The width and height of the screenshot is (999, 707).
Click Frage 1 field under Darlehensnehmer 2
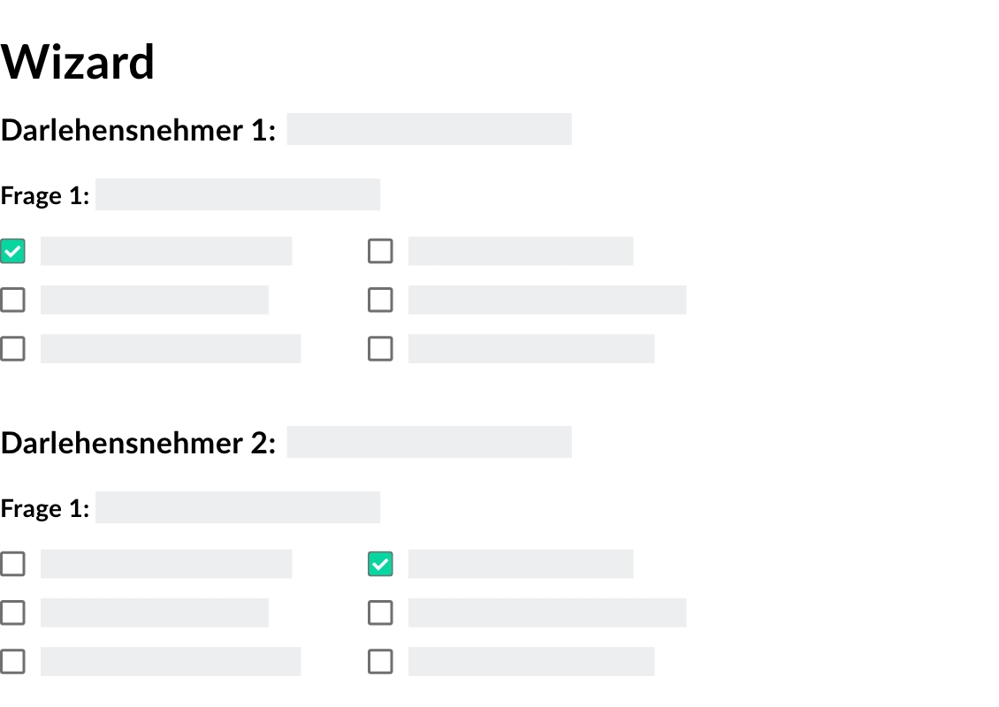point(238,507)
